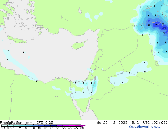Viewport: 168px width, 129px height.
Task: Click the "GFS 0.25" model label
Action: coord(45,123)
